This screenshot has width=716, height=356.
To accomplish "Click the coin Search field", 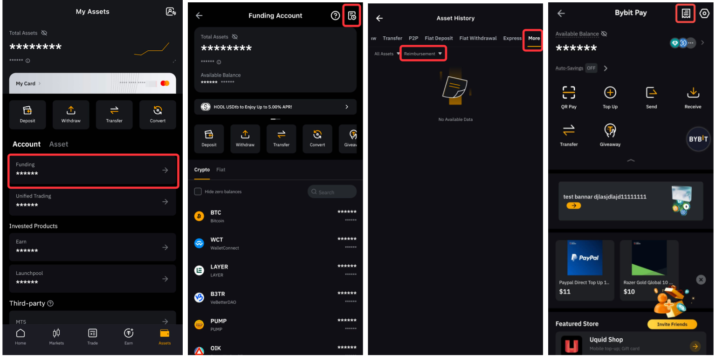I will coord(332,192).
